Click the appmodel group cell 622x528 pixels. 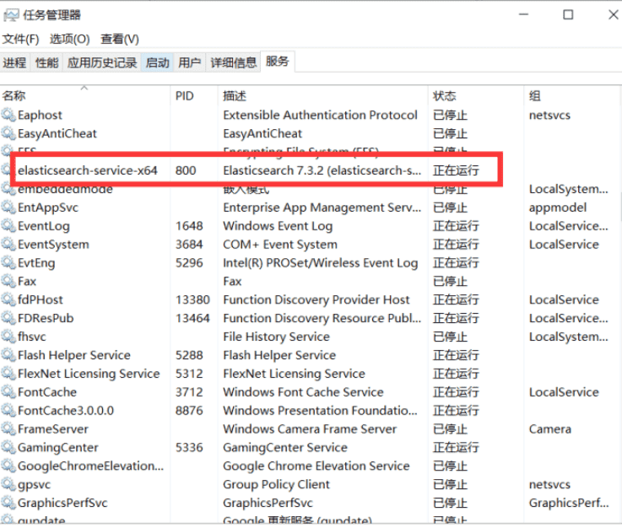[x=557, y=207]
